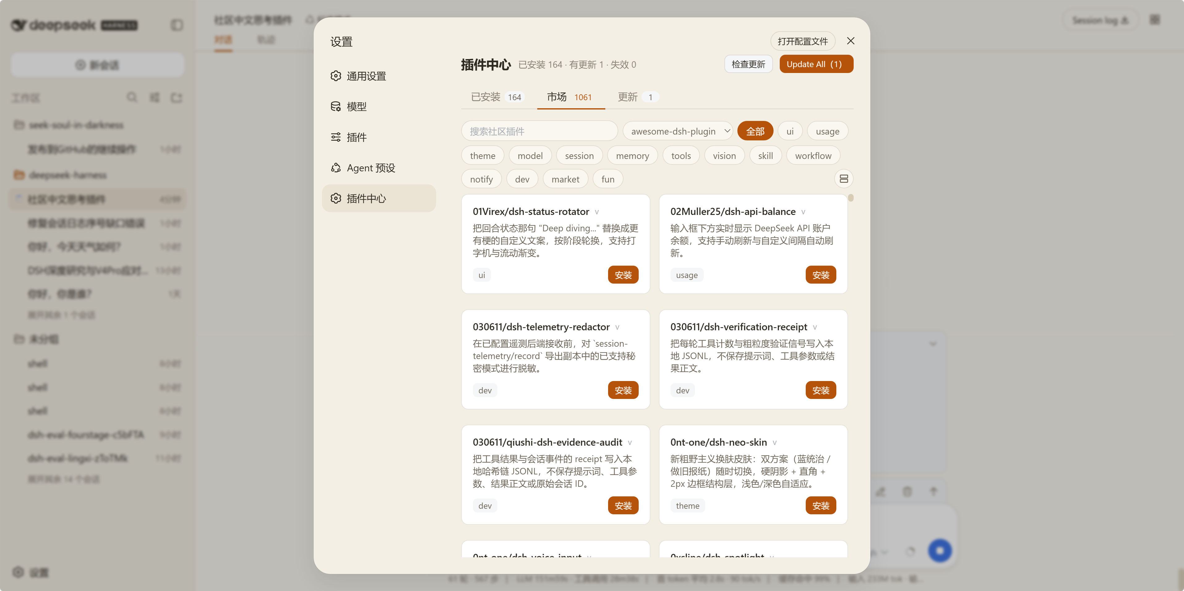This screenshot has height=591, width=1184.
Task: Open the awesome-dsh-plugin source dropdown
Action: pyautogui.click(x=677, y=131)
